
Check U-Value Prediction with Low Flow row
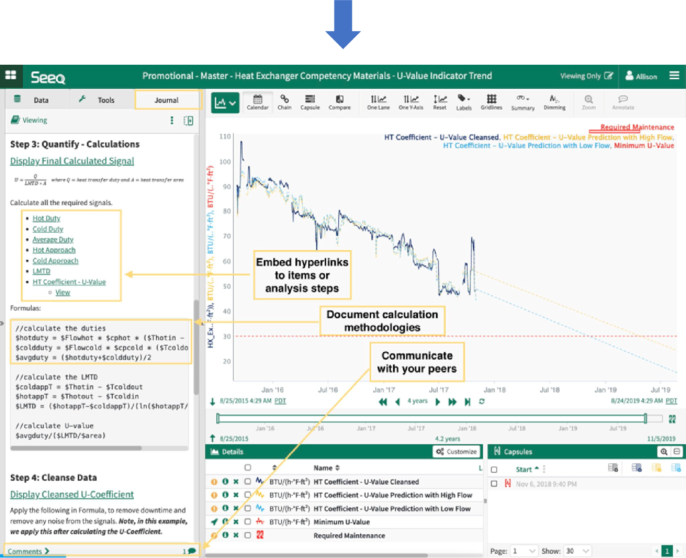(x=248, y=508)
